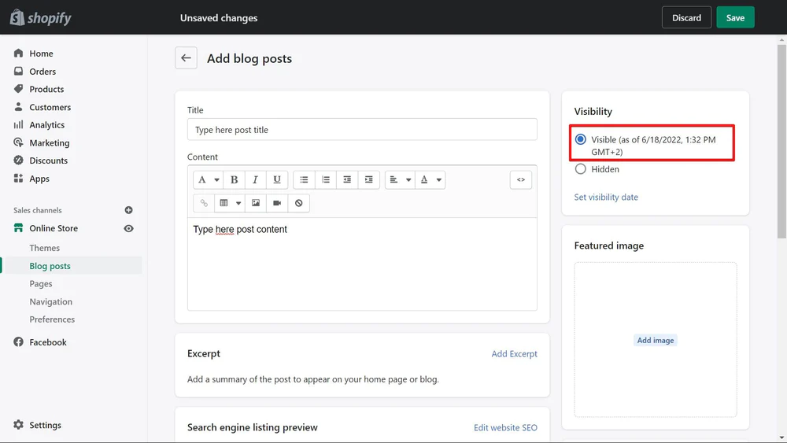Click the clear formatting icon
This screenshot has width=787, height=443.
298,203
